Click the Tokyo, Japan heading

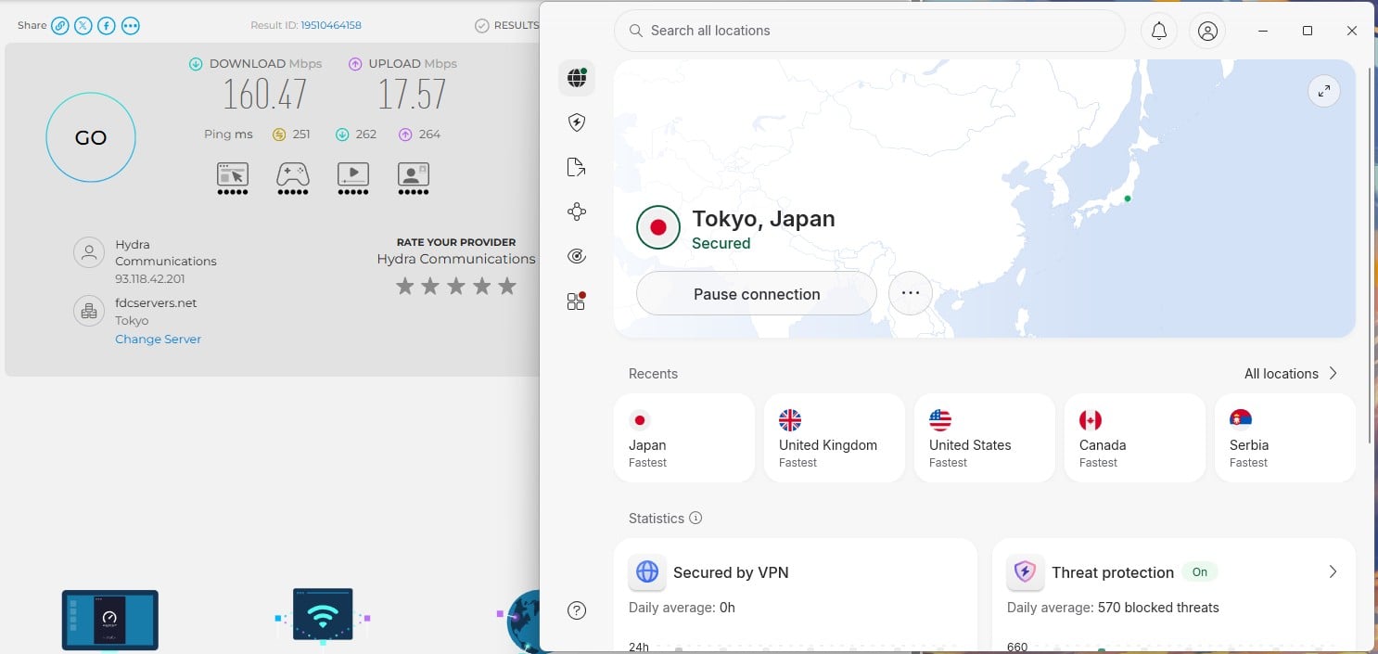tap(763, 219)
